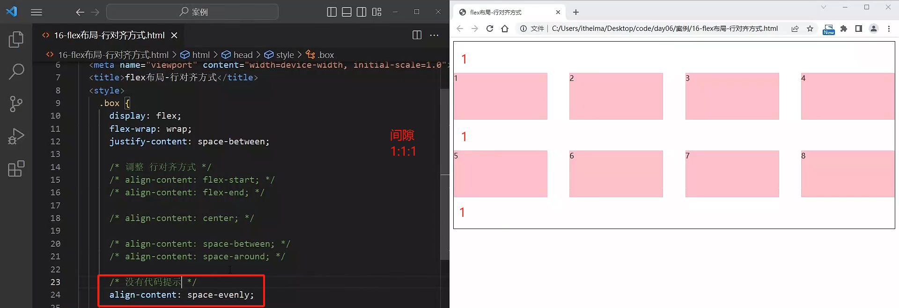Go forward in VS Code navigation history

point(95,12)
